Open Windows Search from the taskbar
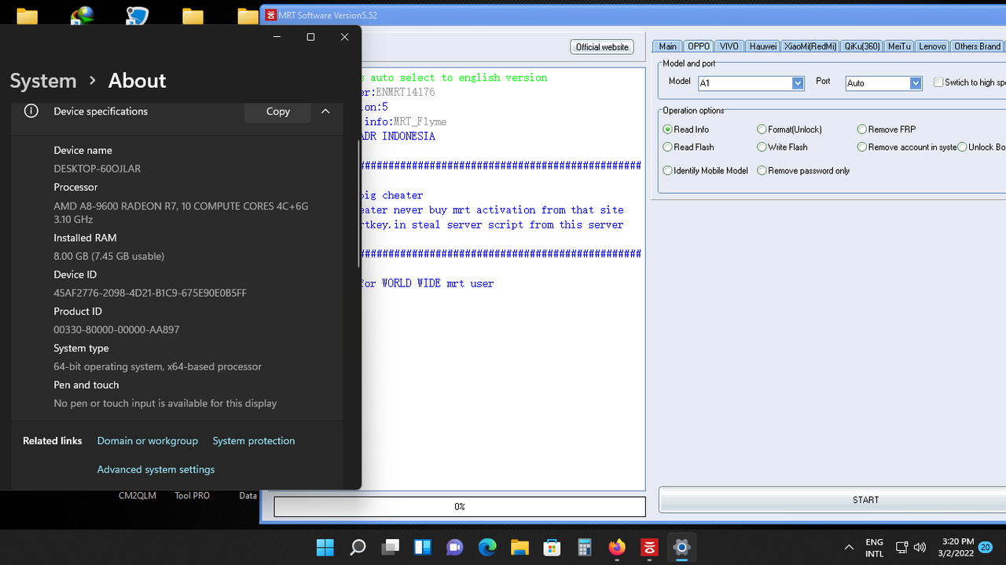This screenshot has width=1006, height=565. 357,547
